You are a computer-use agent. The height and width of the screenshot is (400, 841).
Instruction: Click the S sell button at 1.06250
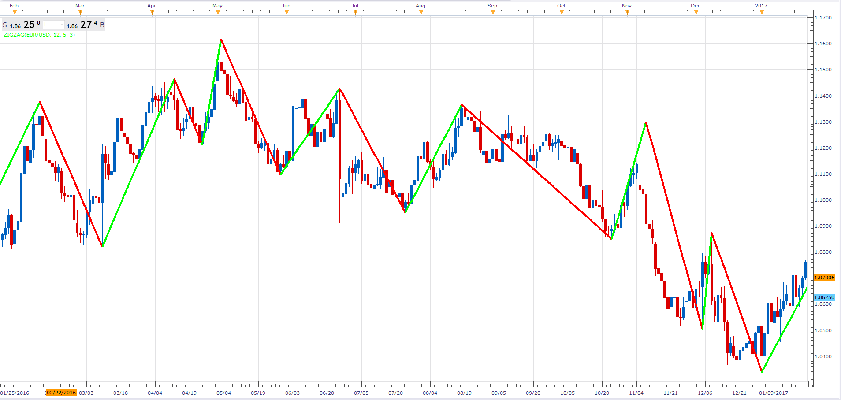[22, 25]
